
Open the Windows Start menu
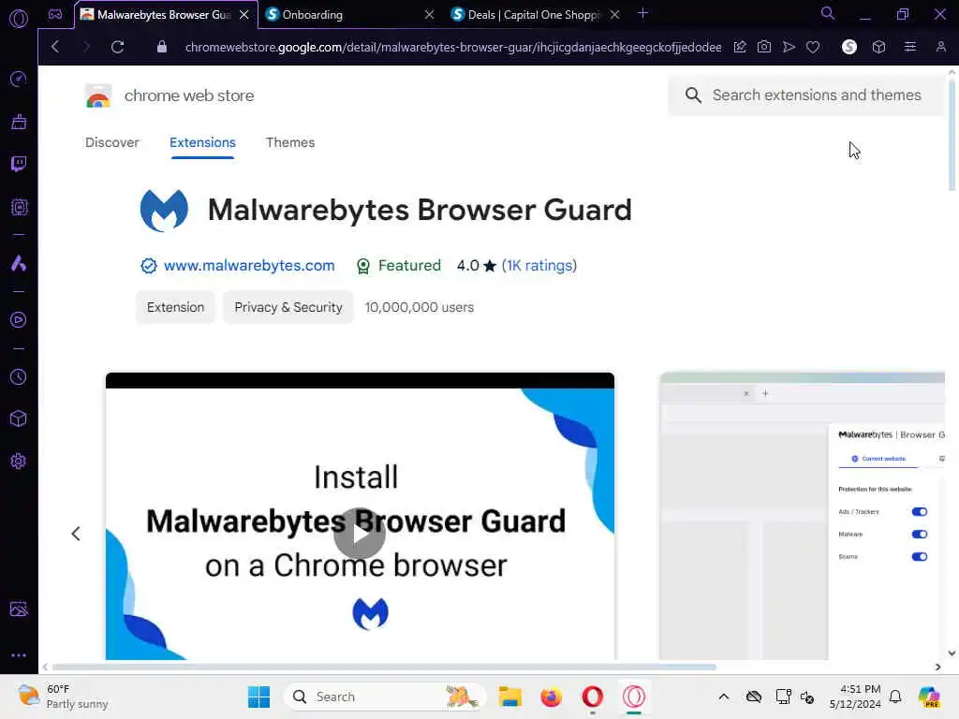pyautogui.click(x=258, y=697)
